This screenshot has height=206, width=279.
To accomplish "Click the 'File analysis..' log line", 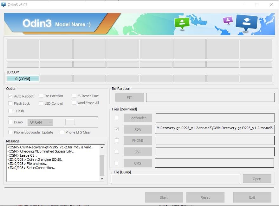I will coord(27,164).
